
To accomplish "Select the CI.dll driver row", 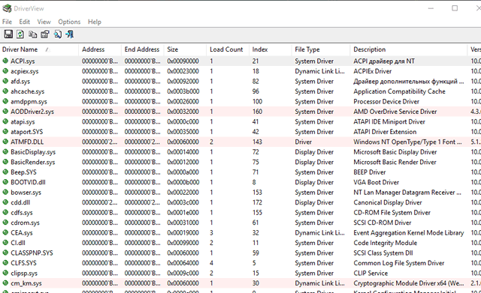I will click(x=240, y=243).
